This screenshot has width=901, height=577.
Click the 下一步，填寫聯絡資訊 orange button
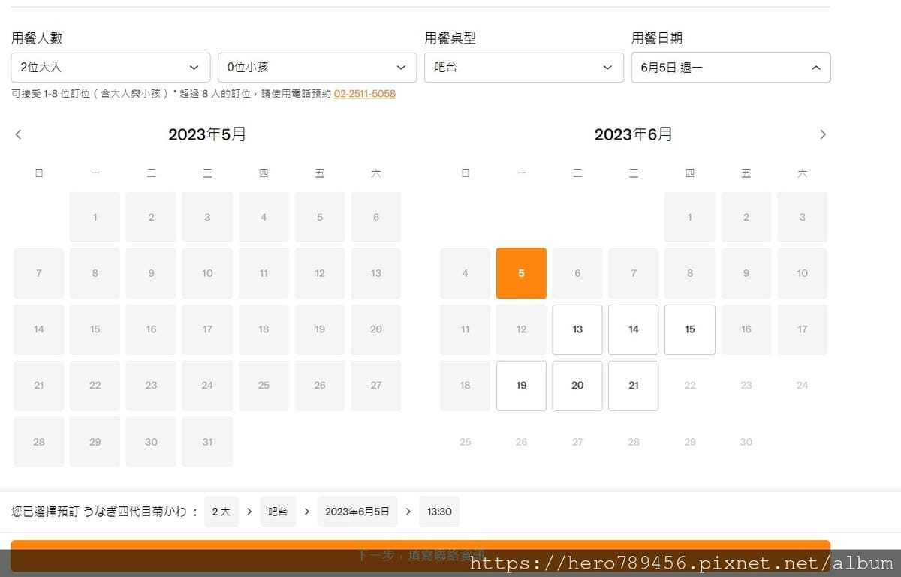[420, 555]
